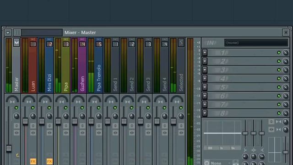Toggle effect slot 6 enable LED
293x165 pixels.
click(279, 96)
